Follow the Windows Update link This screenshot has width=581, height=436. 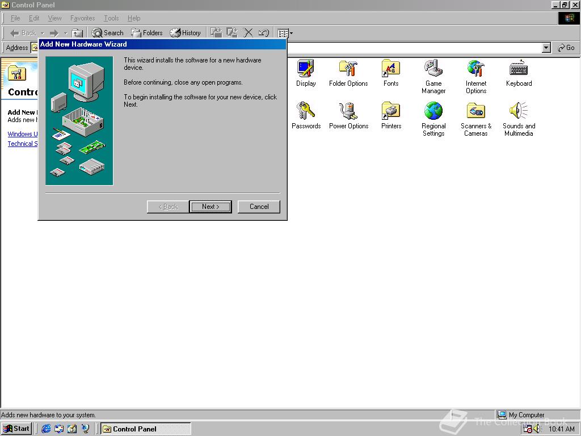point(23,134)
